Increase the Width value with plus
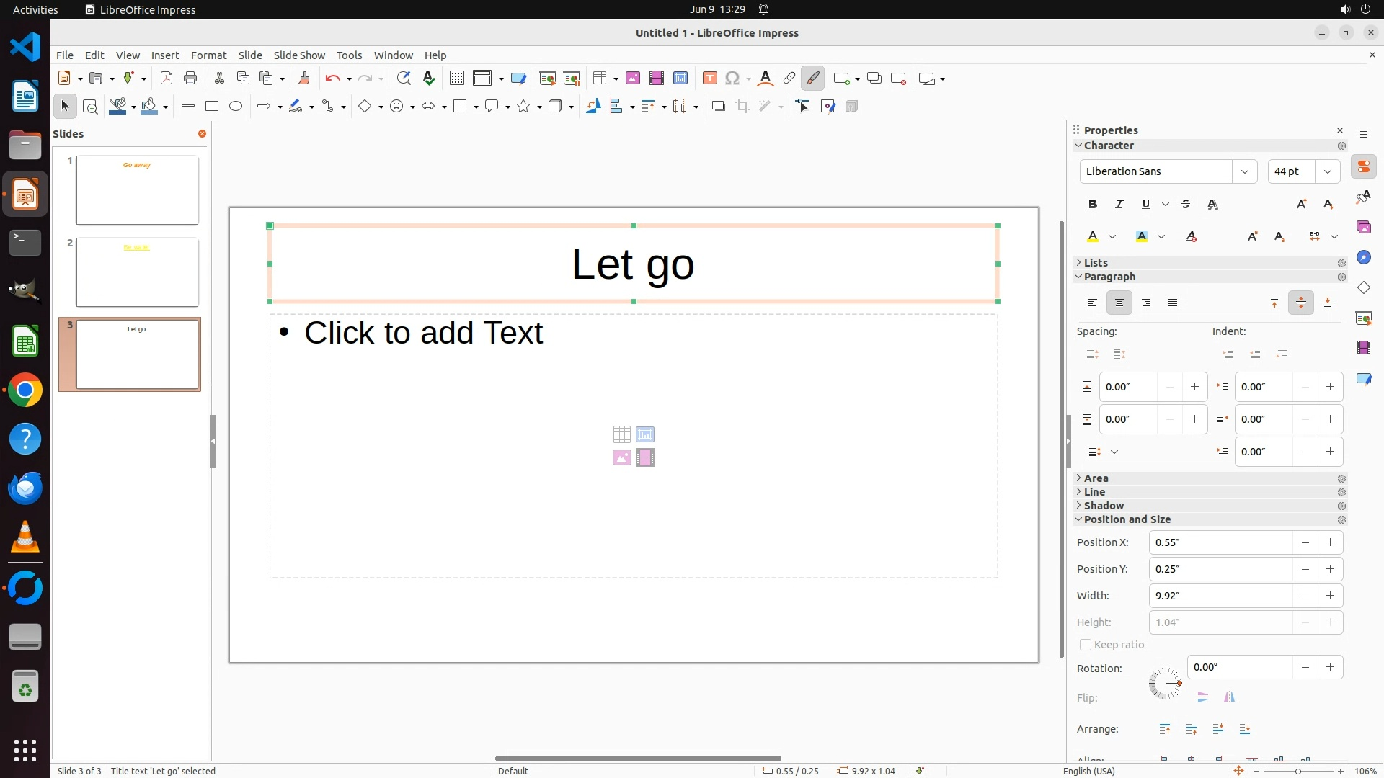This screenshot has height=778, width=1384. (1330, 596)
